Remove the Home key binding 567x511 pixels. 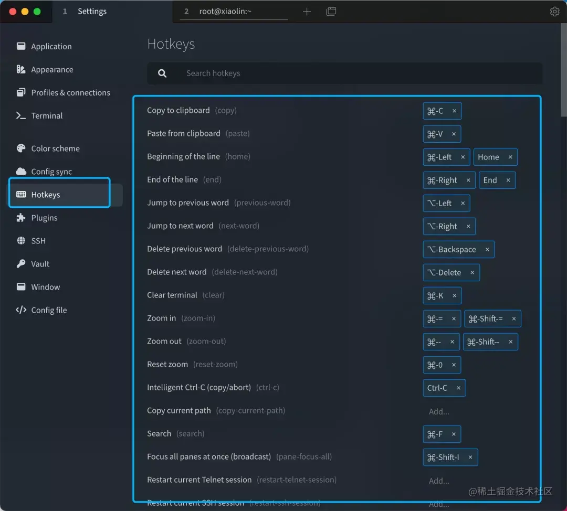(510, 157)
